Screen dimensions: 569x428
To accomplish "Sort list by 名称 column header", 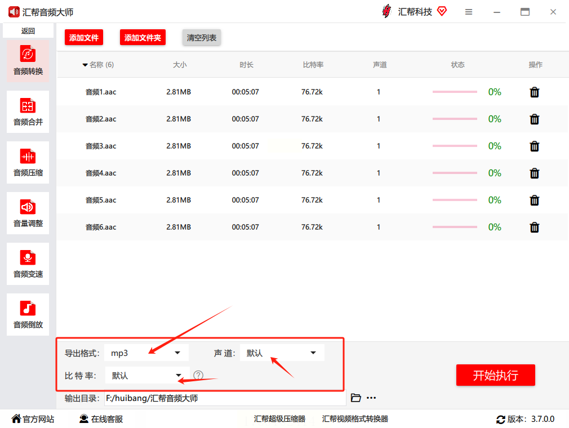I will click(98, 65).
